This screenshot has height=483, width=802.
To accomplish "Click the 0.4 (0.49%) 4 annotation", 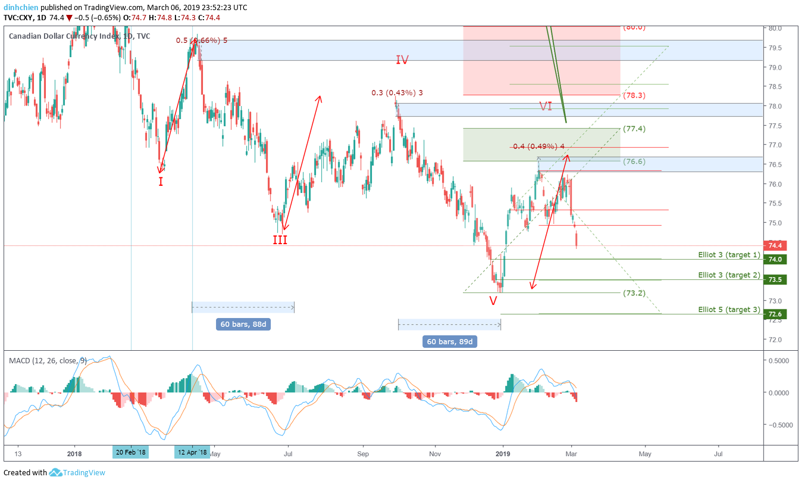I will (x=538, y=147).
